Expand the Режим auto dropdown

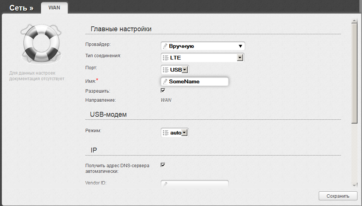[184, 133]
